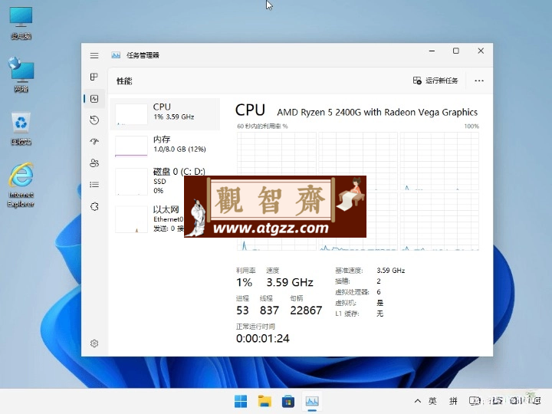Click the AMD Ryzen 5 2400G processor name

(377, 112)
